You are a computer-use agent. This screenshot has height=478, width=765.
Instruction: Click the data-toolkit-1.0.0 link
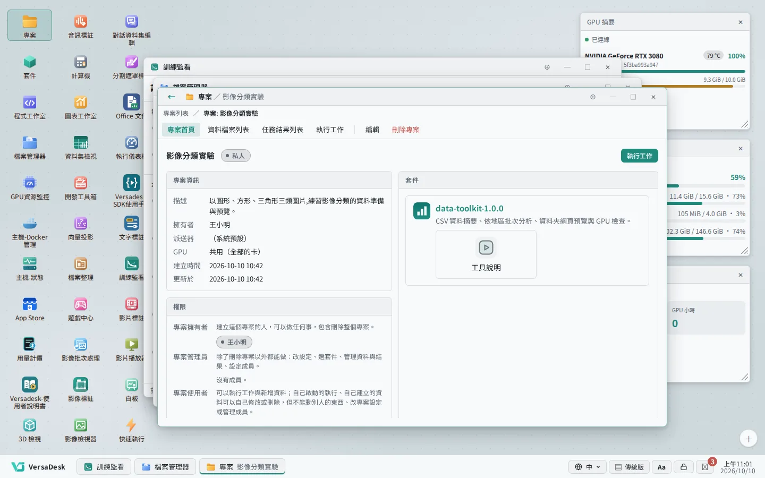[x=470, y=209]
